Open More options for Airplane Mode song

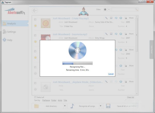click(x=131, y=81)
